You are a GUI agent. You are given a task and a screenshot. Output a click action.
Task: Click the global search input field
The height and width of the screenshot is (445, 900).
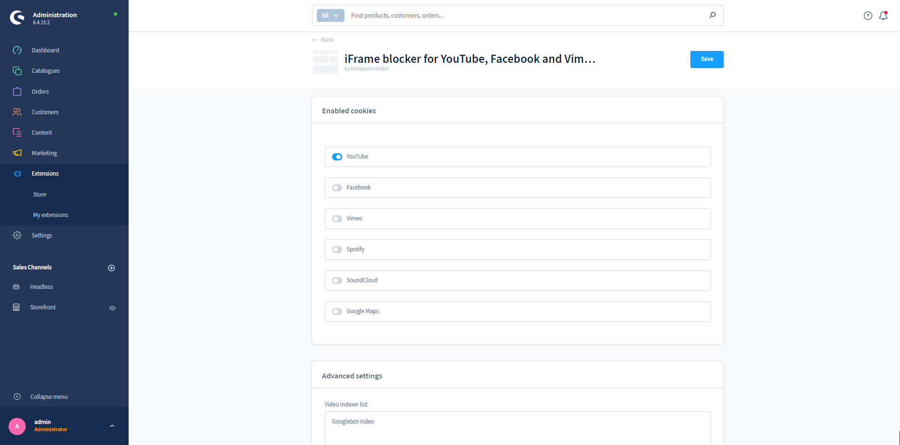[526, 15]
